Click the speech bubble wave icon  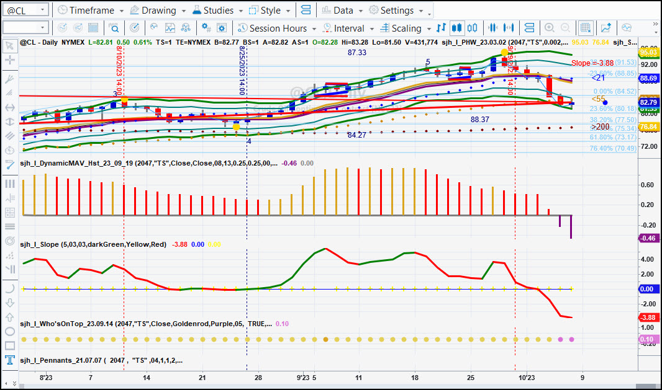click(x=627, y=28)
